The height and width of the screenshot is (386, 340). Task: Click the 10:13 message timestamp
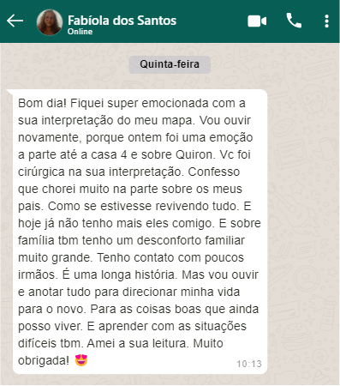(249, 364)
